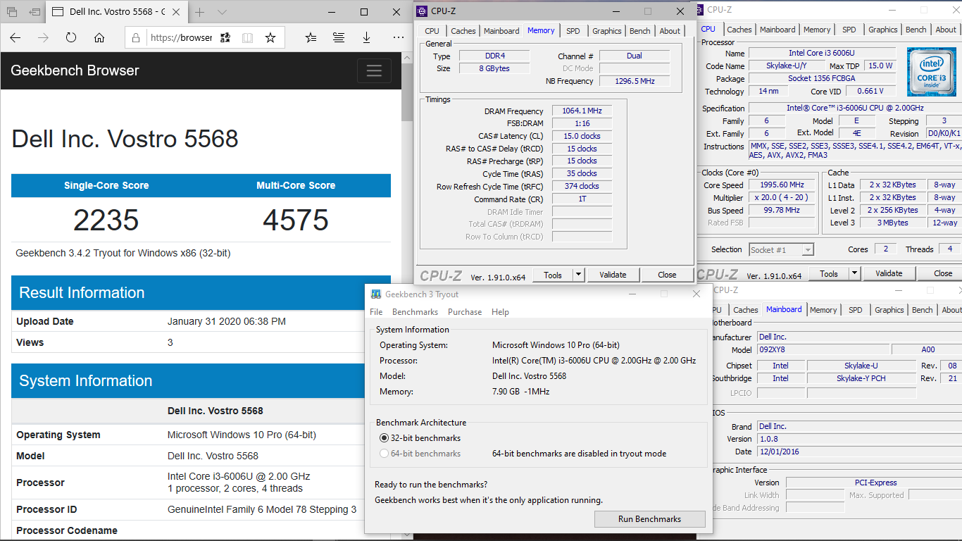This screenshot has width=962, height=541.
Task: Click CPU-Z icon in Memory window title
Action: pos(422,11)
